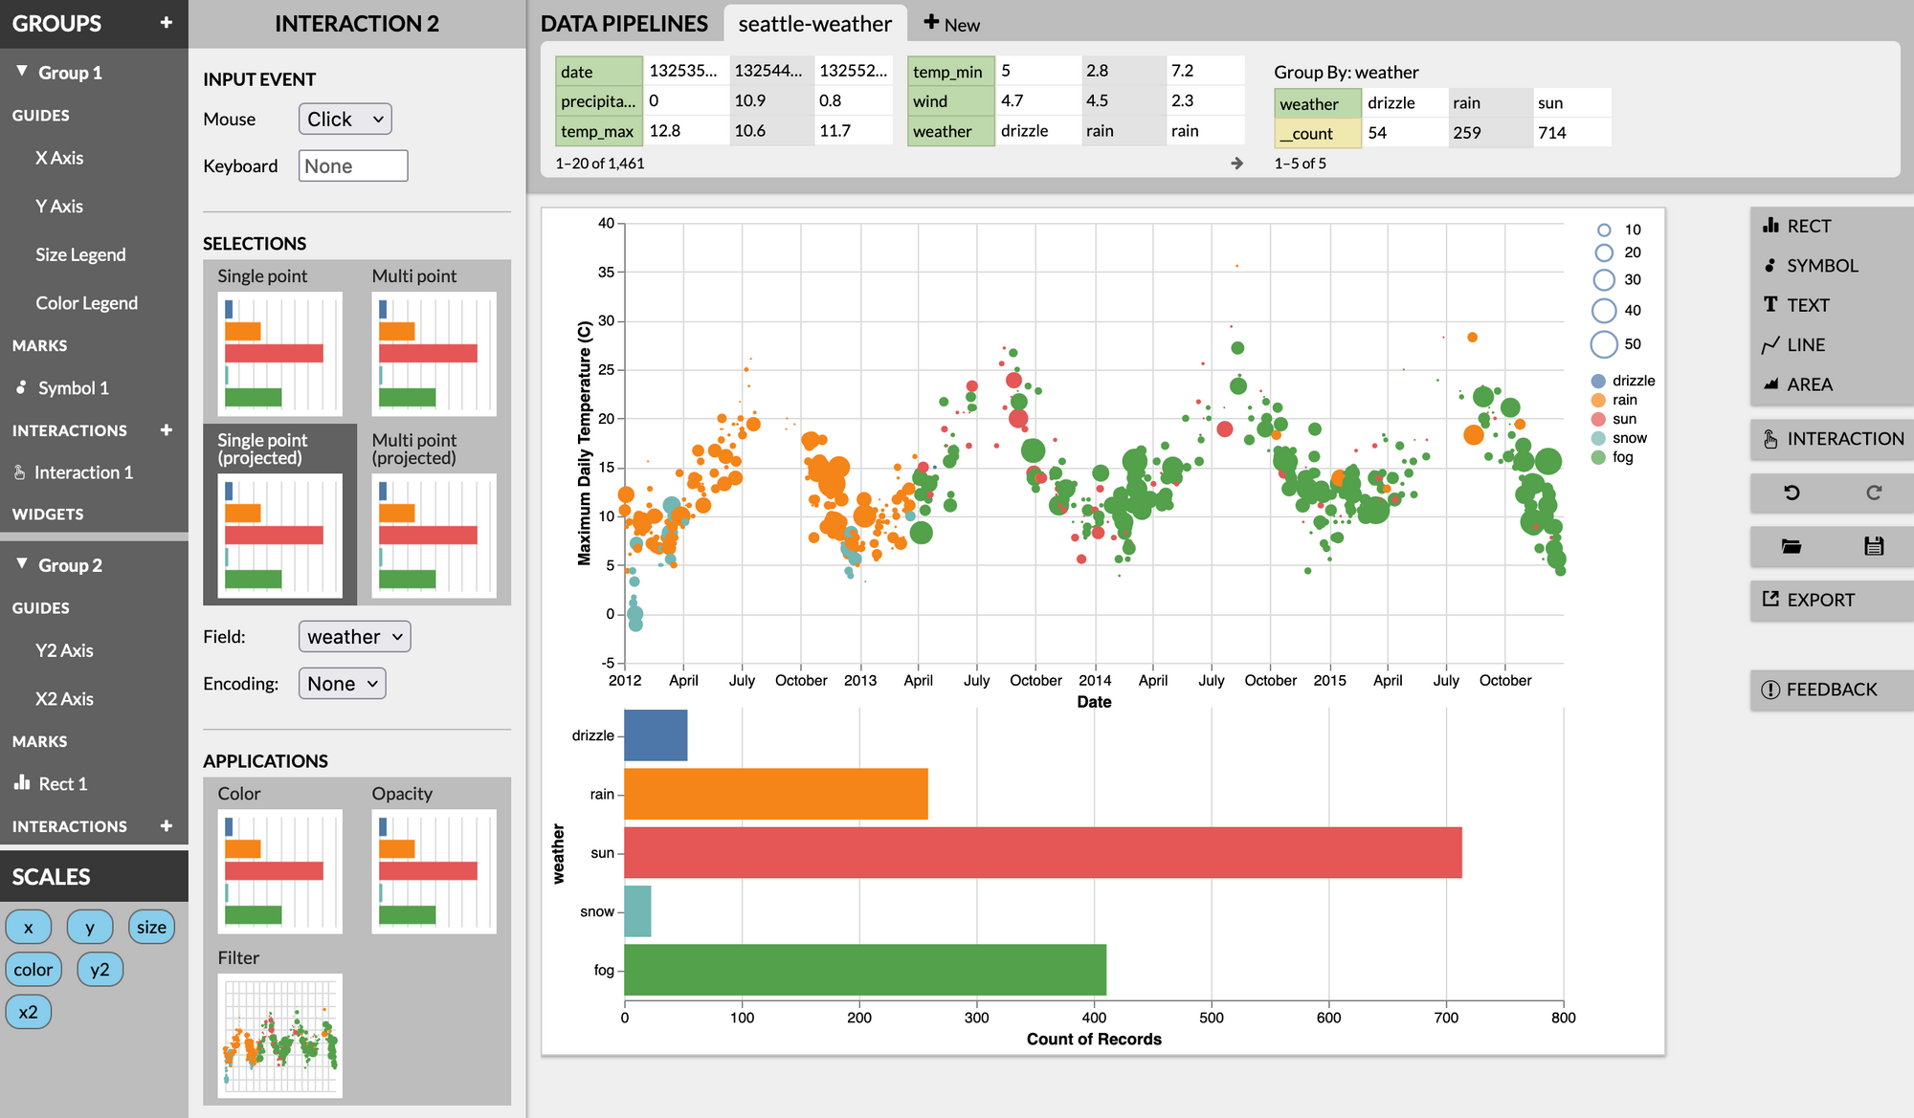Viewport: 1914px width, 1118px height.
Task: Click the undo arrow icon
Action: pos(1792,493)
